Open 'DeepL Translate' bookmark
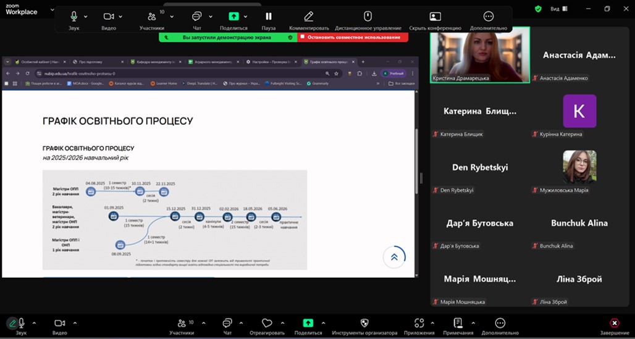Screen dimensions: 635x339 200,83
